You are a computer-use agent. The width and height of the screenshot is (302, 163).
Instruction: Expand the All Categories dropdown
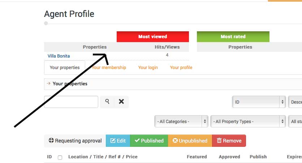181,121
